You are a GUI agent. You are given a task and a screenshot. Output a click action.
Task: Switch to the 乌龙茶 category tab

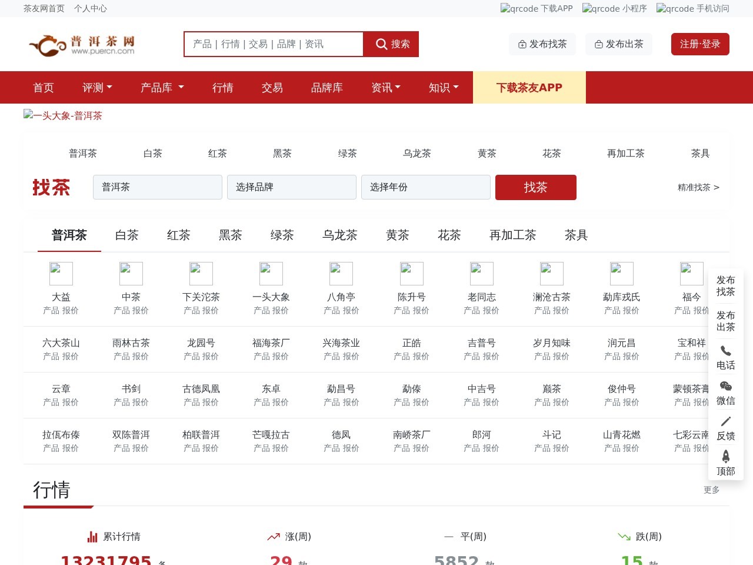[x=339, y=235]
